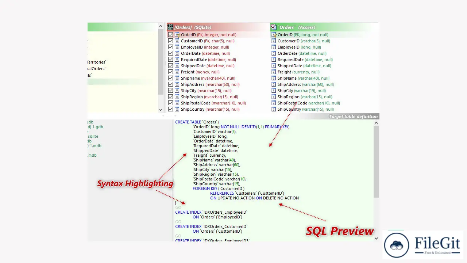Toggle the ShipCountry column checkbox

tap(170, 109)
